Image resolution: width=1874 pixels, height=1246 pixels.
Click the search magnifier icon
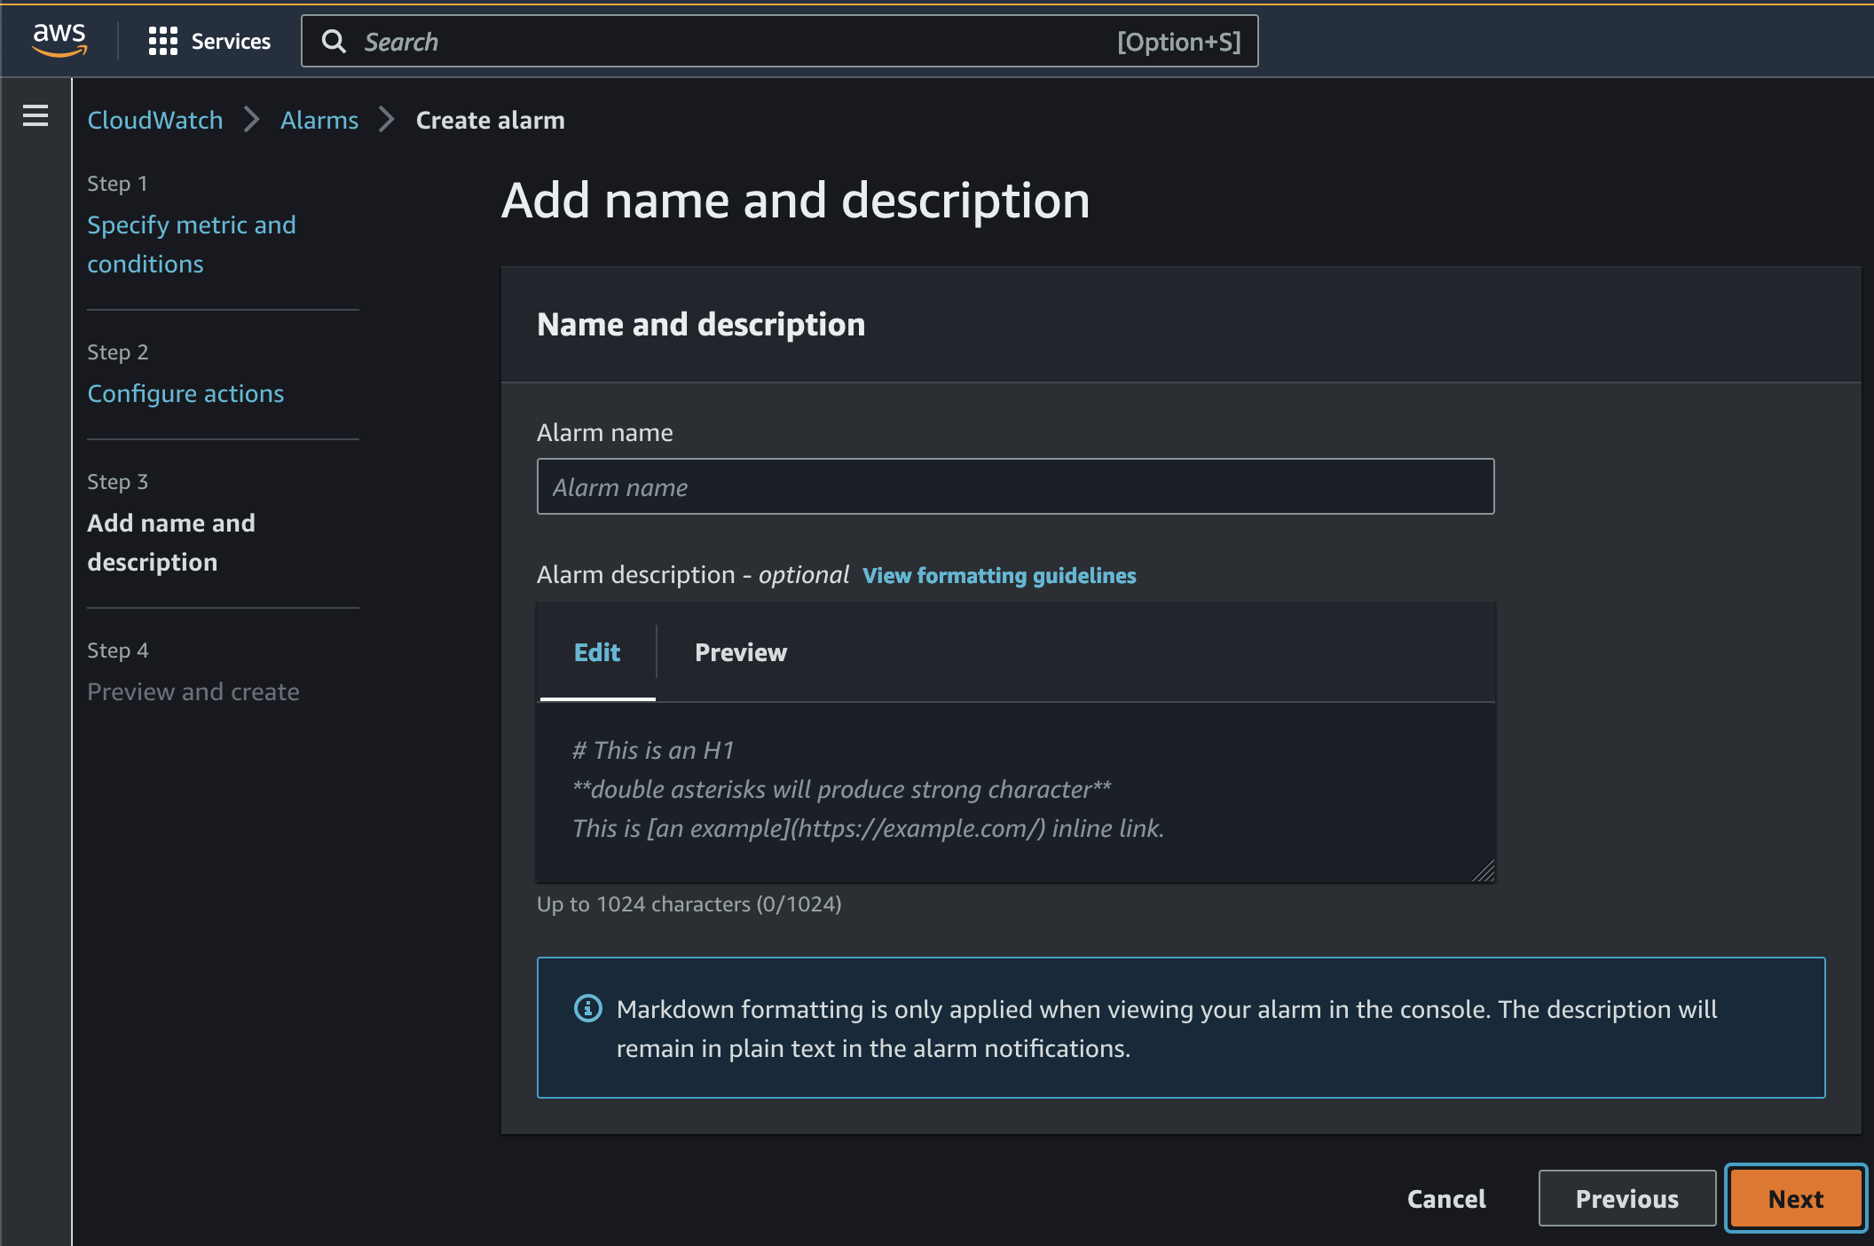(x=334, y=42)
